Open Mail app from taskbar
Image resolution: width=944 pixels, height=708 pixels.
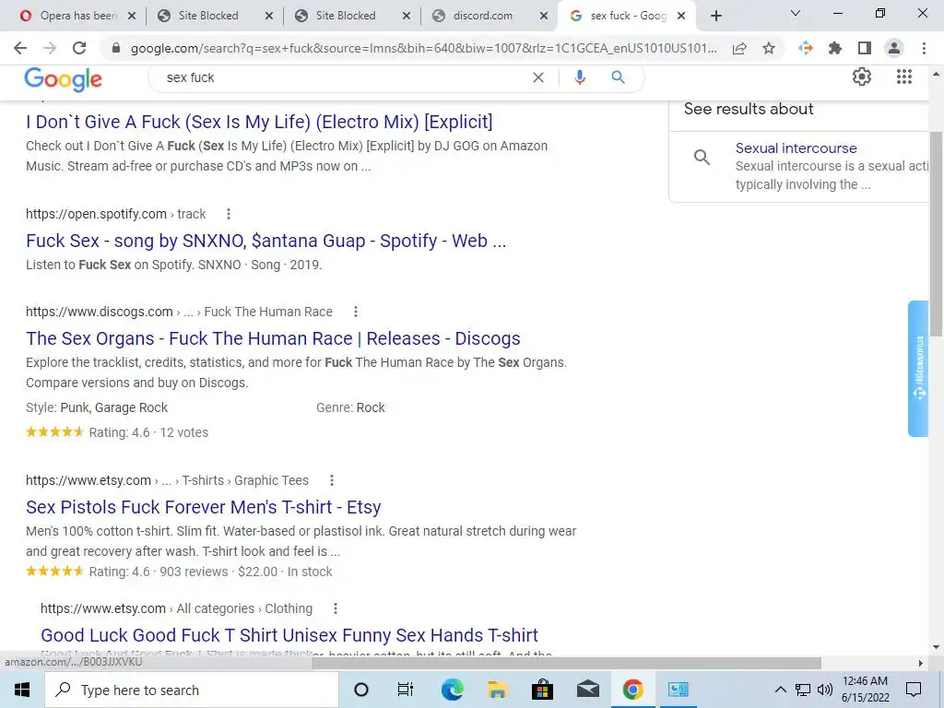(x=587, y=690)
